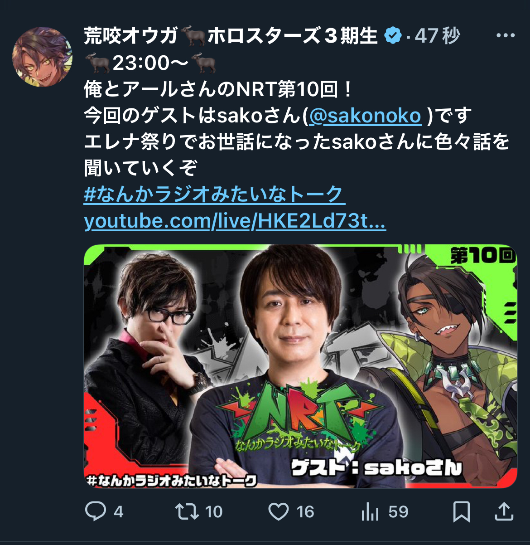Click the 47秒 post timestamp
This screenshot has height=545, width=530.
(x=437, y=36)
